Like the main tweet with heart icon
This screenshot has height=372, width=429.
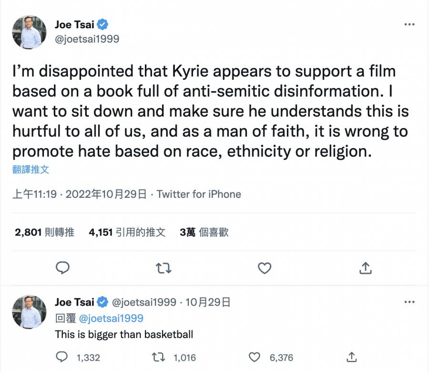[265, 268]
